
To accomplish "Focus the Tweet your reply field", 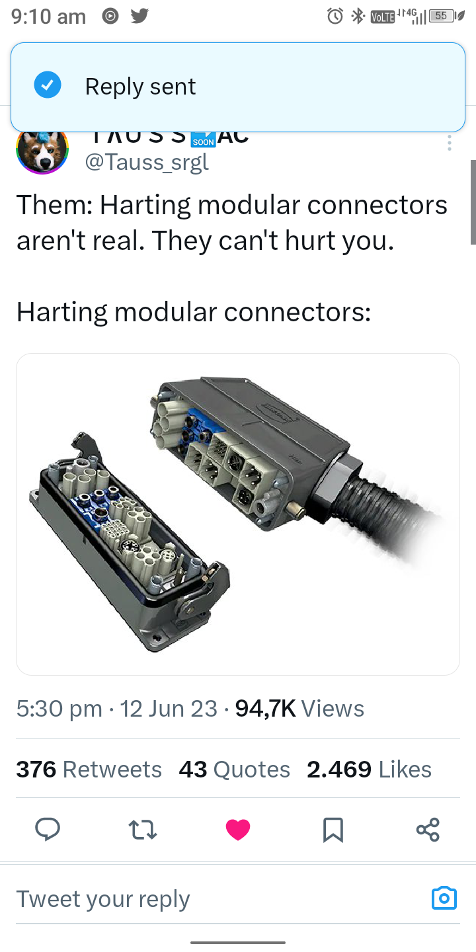I will [218, 899].
